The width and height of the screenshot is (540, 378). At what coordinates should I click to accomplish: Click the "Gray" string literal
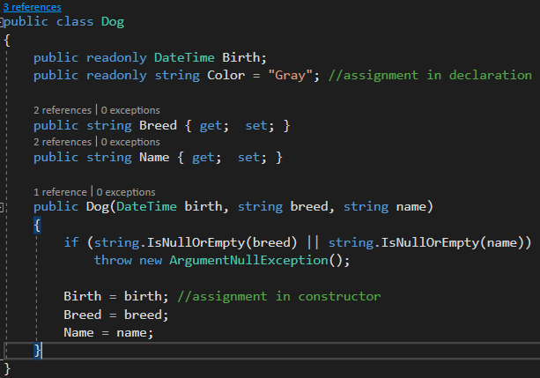[x=290, y=76]
